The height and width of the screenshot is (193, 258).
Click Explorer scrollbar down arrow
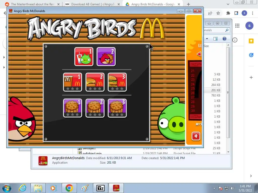coord(228,152)
